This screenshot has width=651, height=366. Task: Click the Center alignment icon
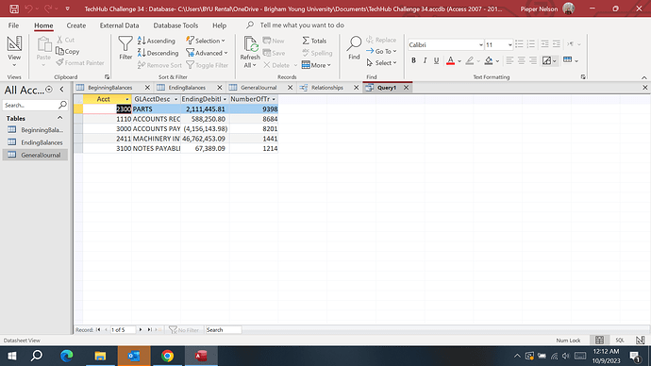[x=521, y=60]
